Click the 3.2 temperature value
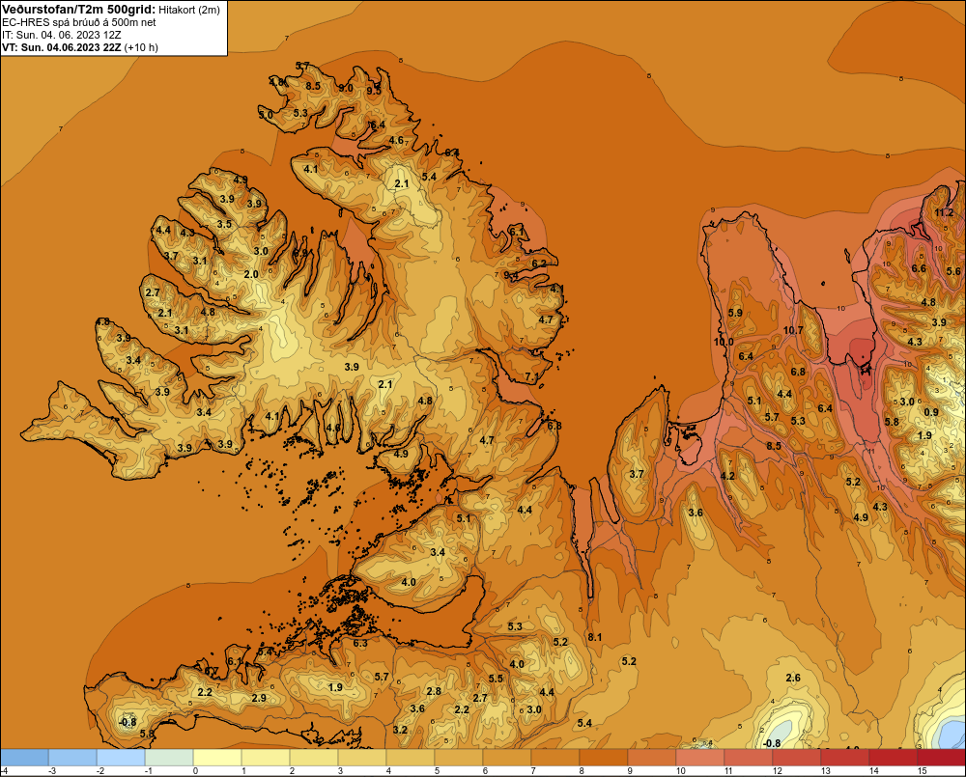 click(x=400, y=731)
